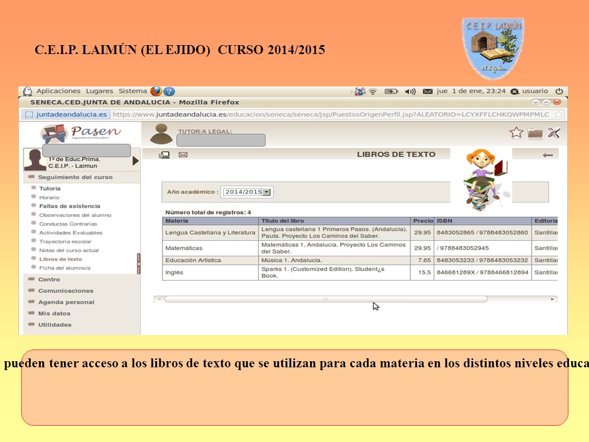Click the Pasen logo
This screenshot has width=589, height=442.
click(81, 133)
